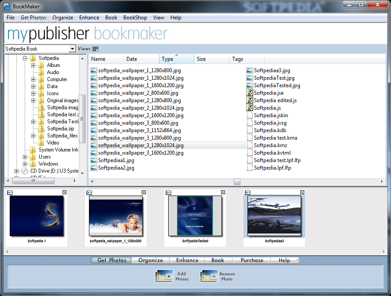Click the page icon on the Softpedia 1 thumbnail
Image resolution: width=391 pixels, height=296 pixels.
point(10,192)
